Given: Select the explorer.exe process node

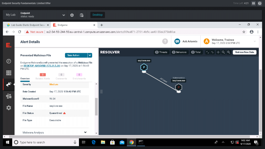Looking at the screenshot, I should point(144,68).
